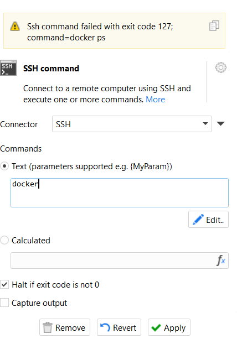Click the SSH command terminal icon
The image size is (237, 349).
tap(8, 67)
